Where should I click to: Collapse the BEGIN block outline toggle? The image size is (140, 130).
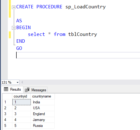(14, 28)
